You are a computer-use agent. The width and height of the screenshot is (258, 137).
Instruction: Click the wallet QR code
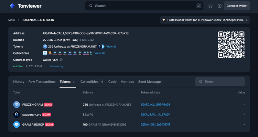click(231, 45)
